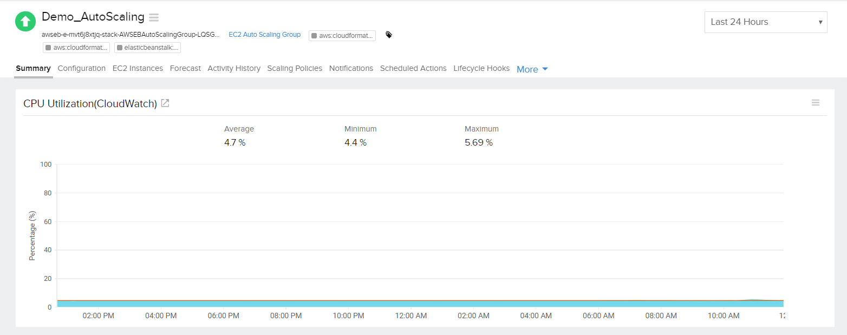Open the Activity History tab
The image size is (847, 335).
(233, 68)
